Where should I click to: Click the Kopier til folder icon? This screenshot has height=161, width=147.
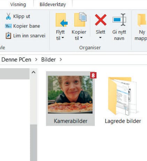coord(80,20)
